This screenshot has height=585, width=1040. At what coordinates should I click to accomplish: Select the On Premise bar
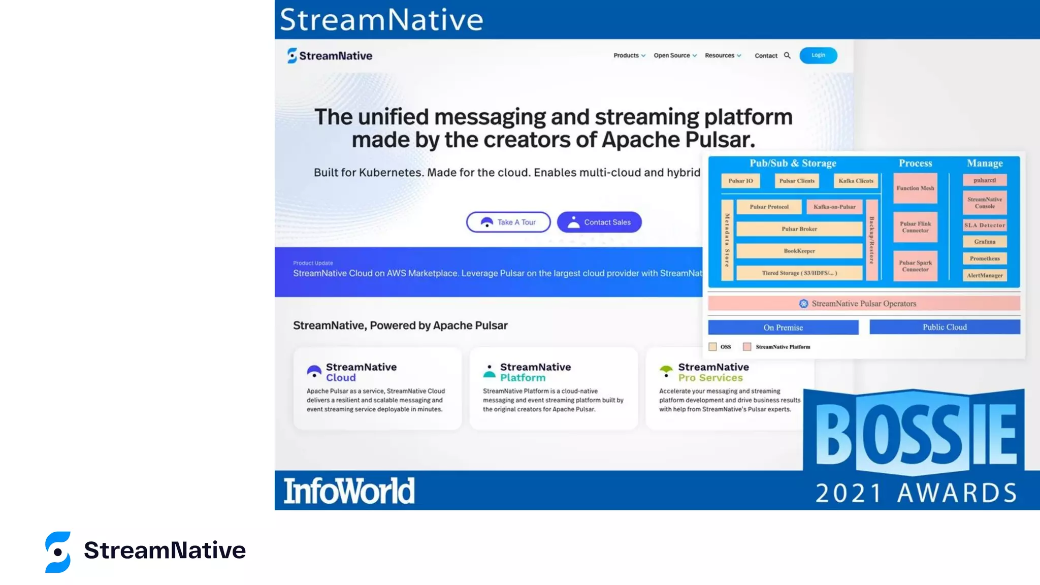tap(783, 328)
